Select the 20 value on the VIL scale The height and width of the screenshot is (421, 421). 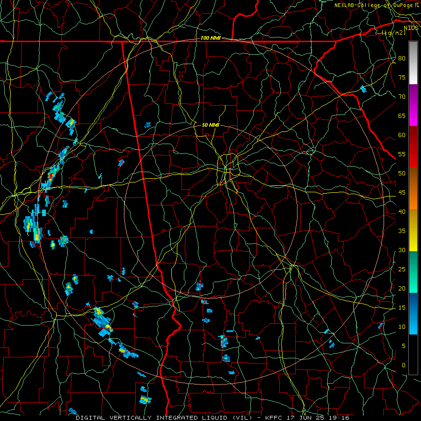[402, 289]
